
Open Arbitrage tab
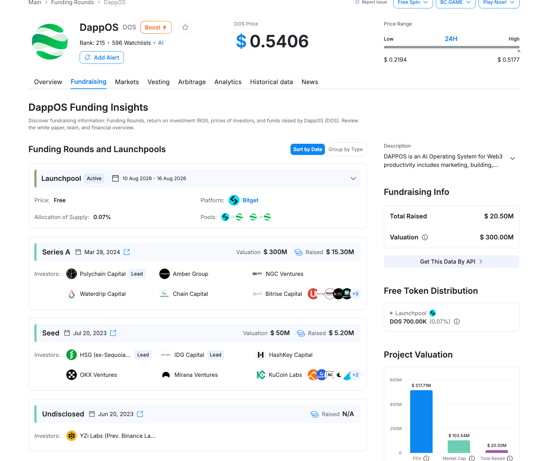coord(192,82)
